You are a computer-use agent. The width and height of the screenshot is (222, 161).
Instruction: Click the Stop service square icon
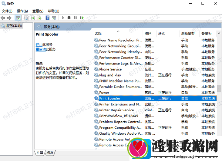[69, 18]
